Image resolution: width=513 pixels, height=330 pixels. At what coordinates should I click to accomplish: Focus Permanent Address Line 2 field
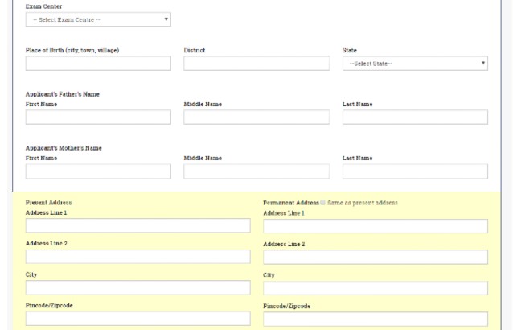[x=375, y=257]
